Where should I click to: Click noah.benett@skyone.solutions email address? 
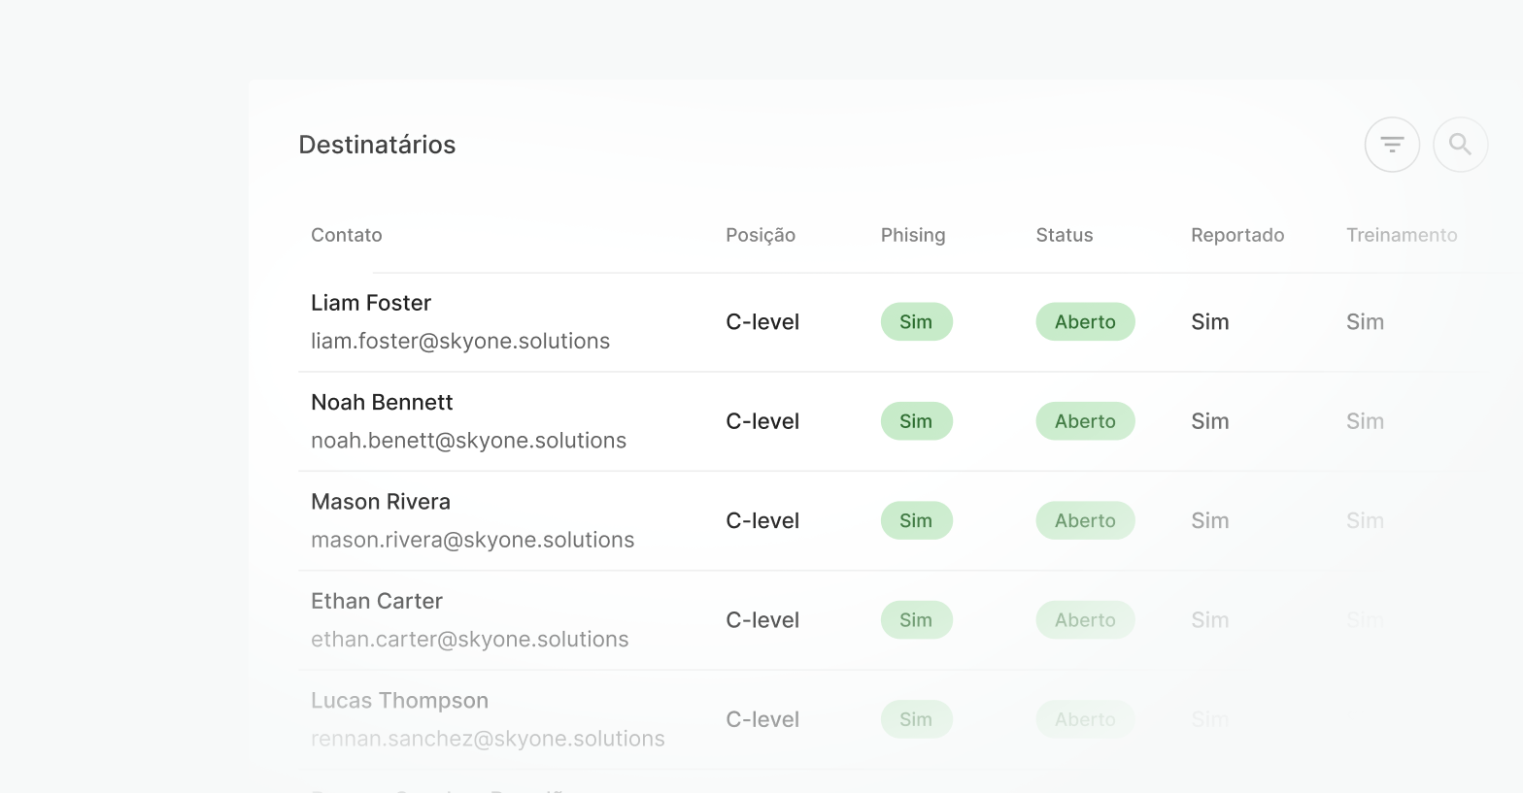(x=468, y=441)
